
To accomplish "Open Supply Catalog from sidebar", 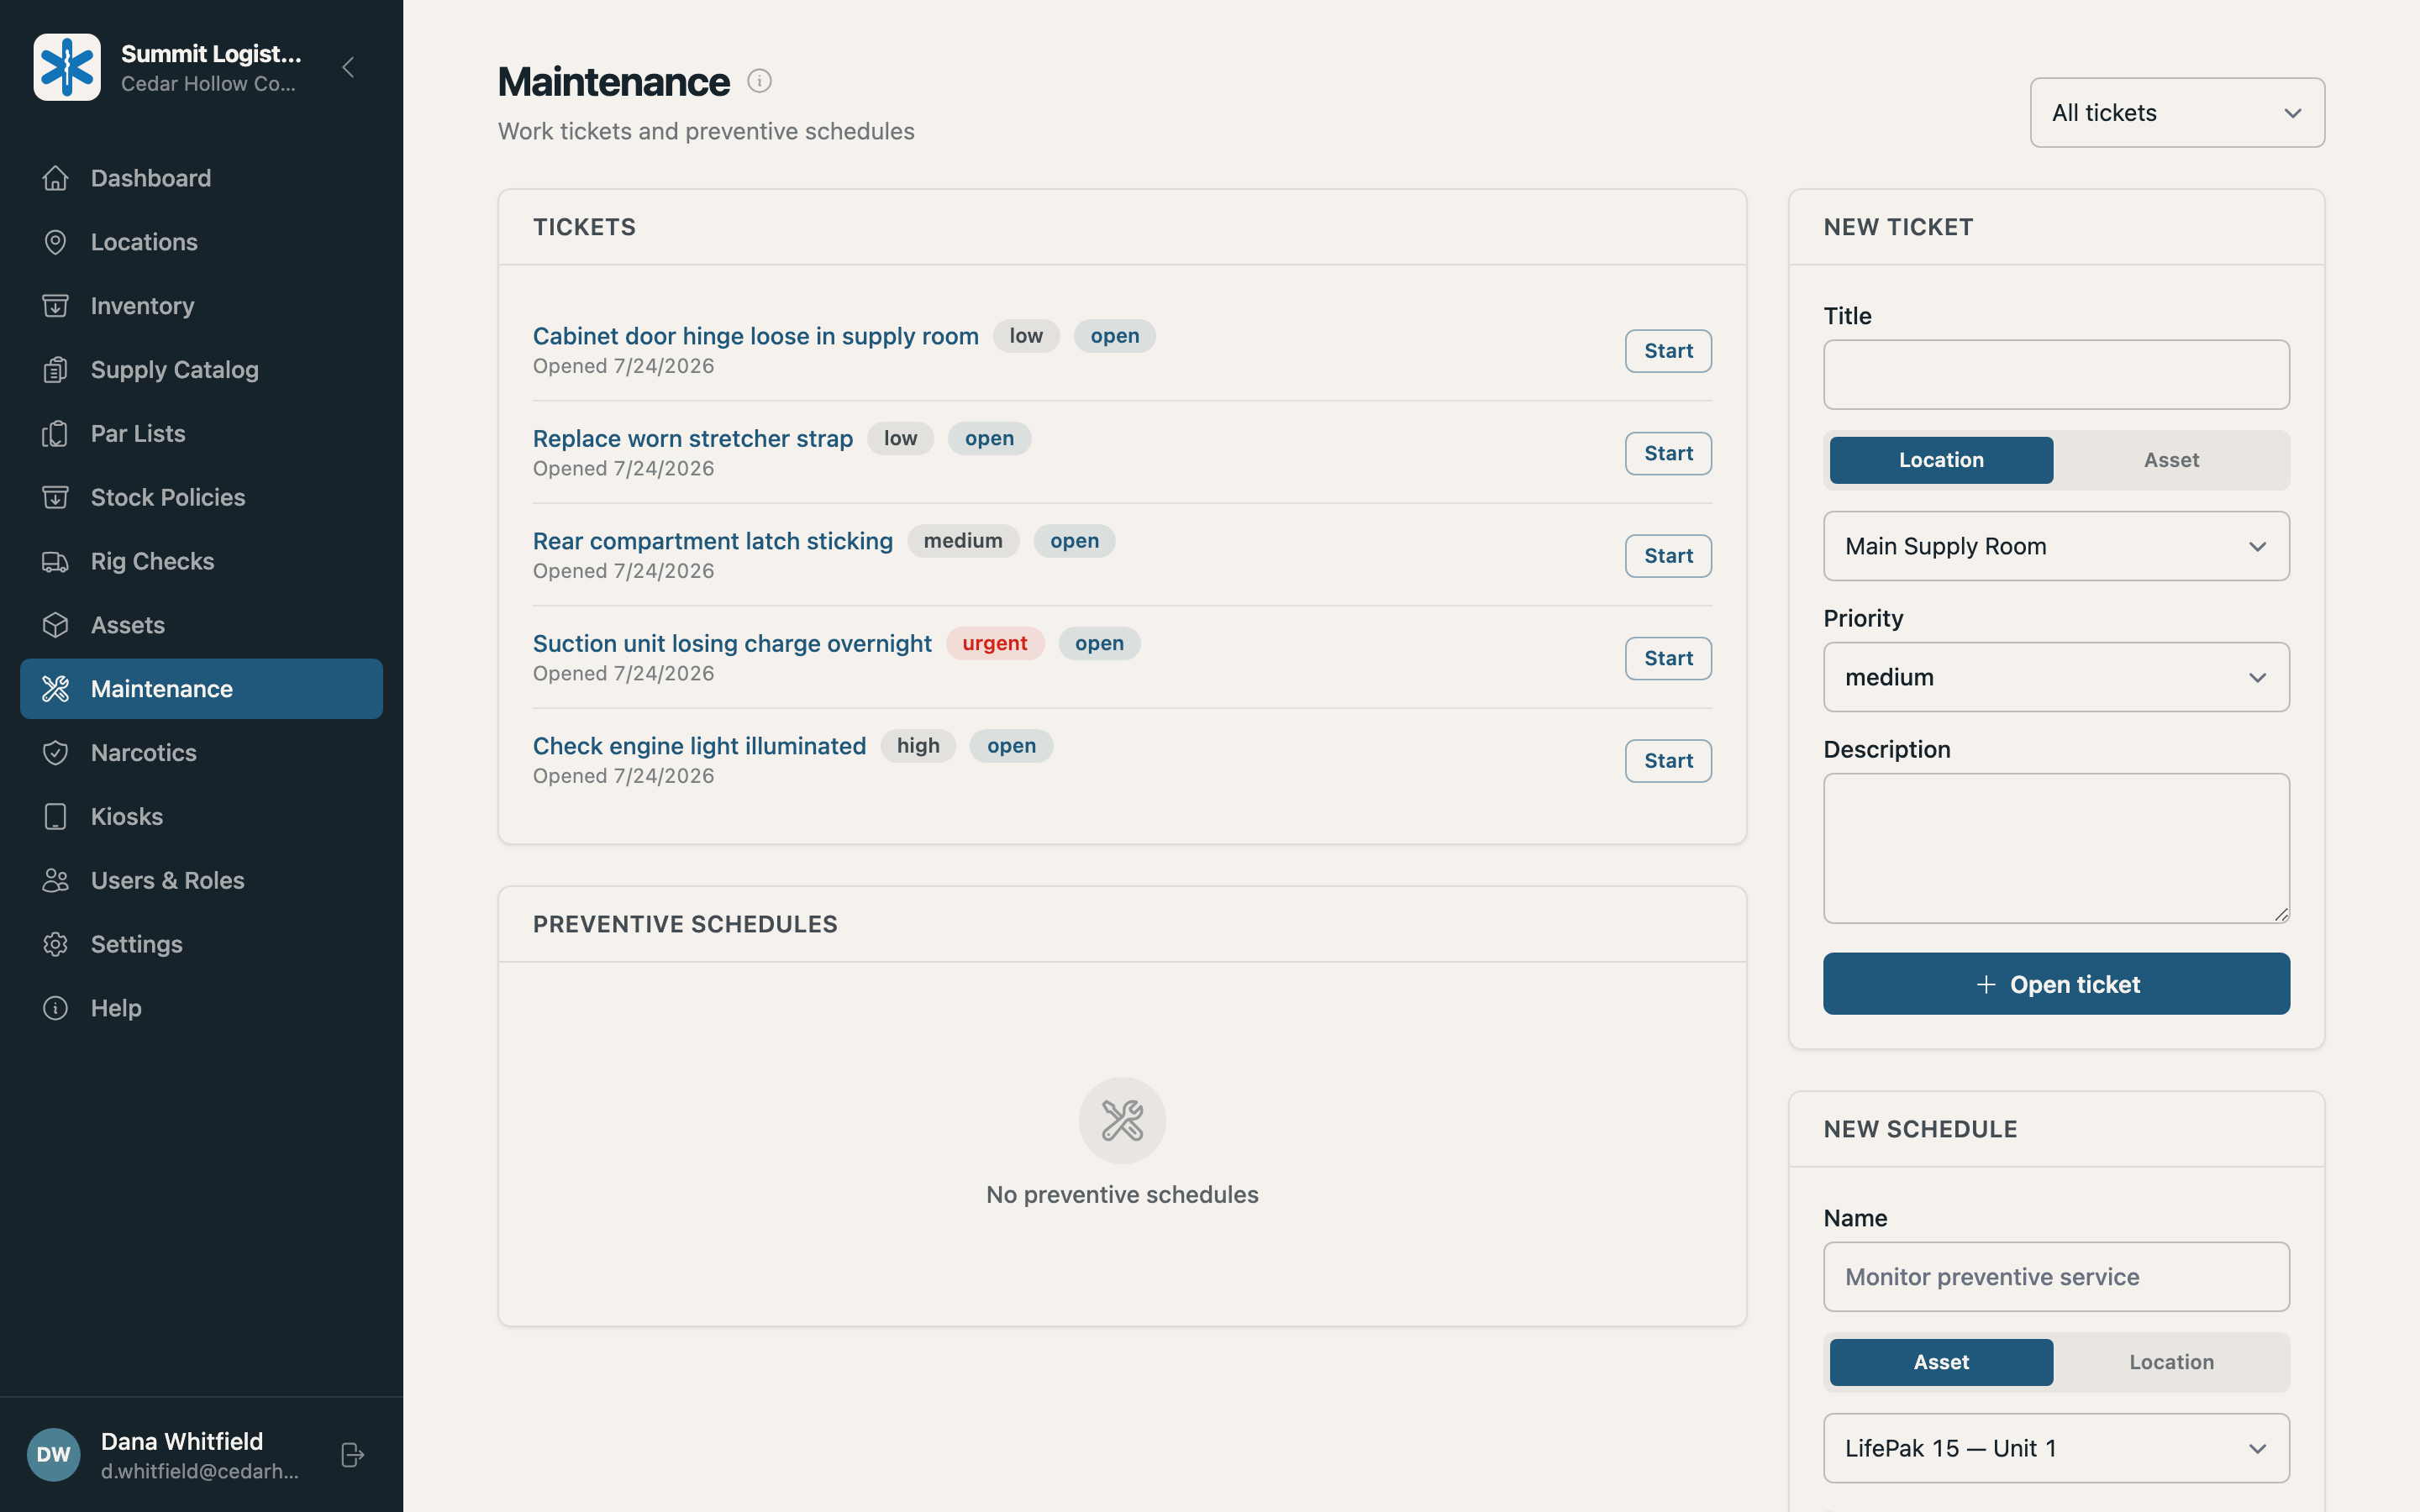I will coord(201,370).
